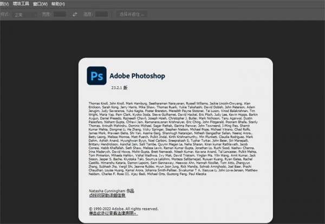This screenshot has width=325, height=224.
Task: Click the Adobe Photoshop title text
Action: point(137,76)
